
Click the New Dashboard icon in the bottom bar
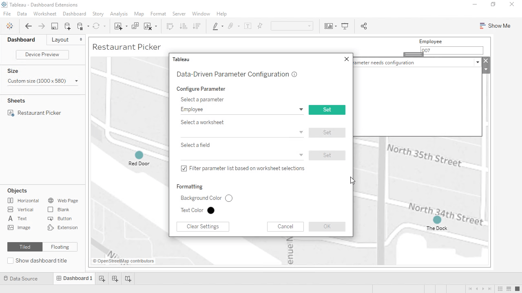point(115,278)
